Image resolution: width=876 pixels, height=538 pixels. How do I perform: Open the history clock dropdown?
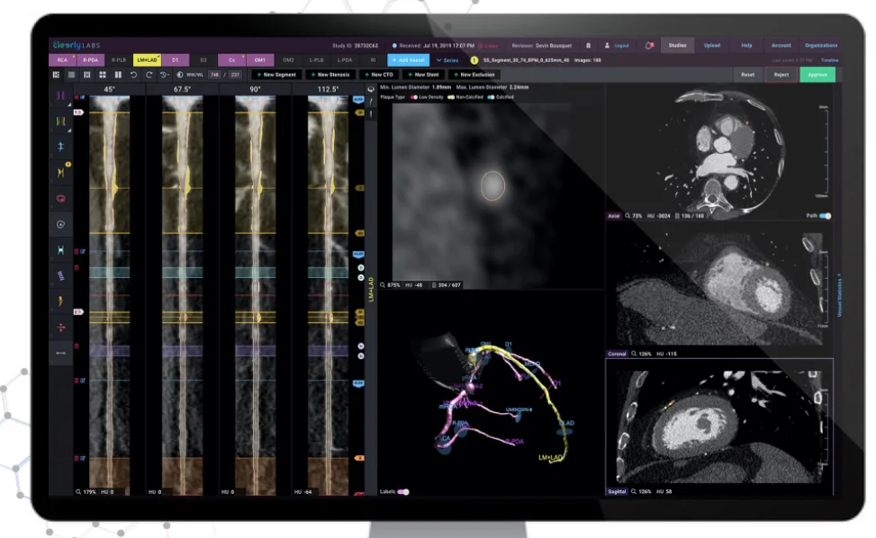tap(164, 75)
